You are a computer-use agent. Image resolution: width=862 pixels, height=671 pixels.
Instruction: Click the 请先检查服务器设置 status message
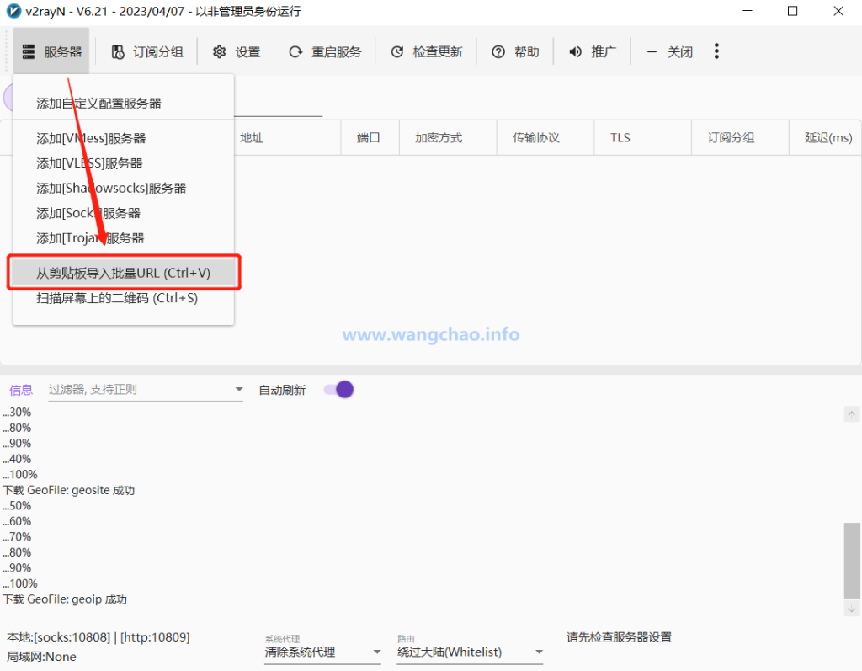[x=619, y=636]
